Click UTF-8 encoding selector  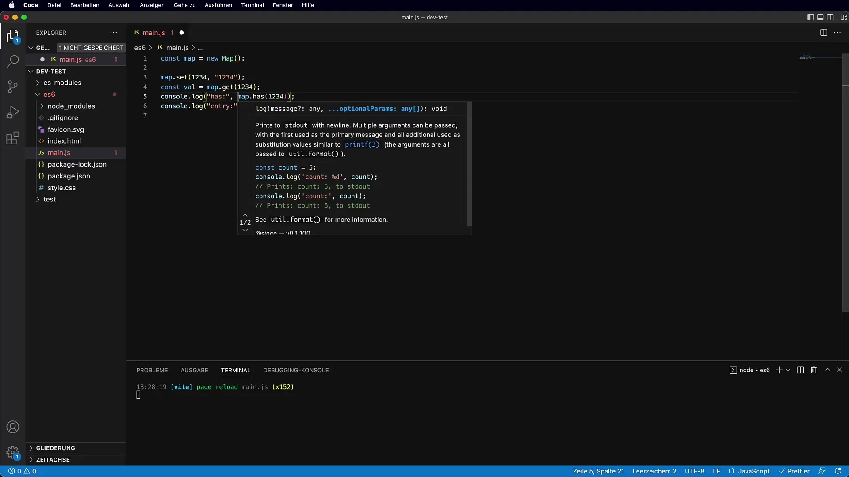[694, 471]
